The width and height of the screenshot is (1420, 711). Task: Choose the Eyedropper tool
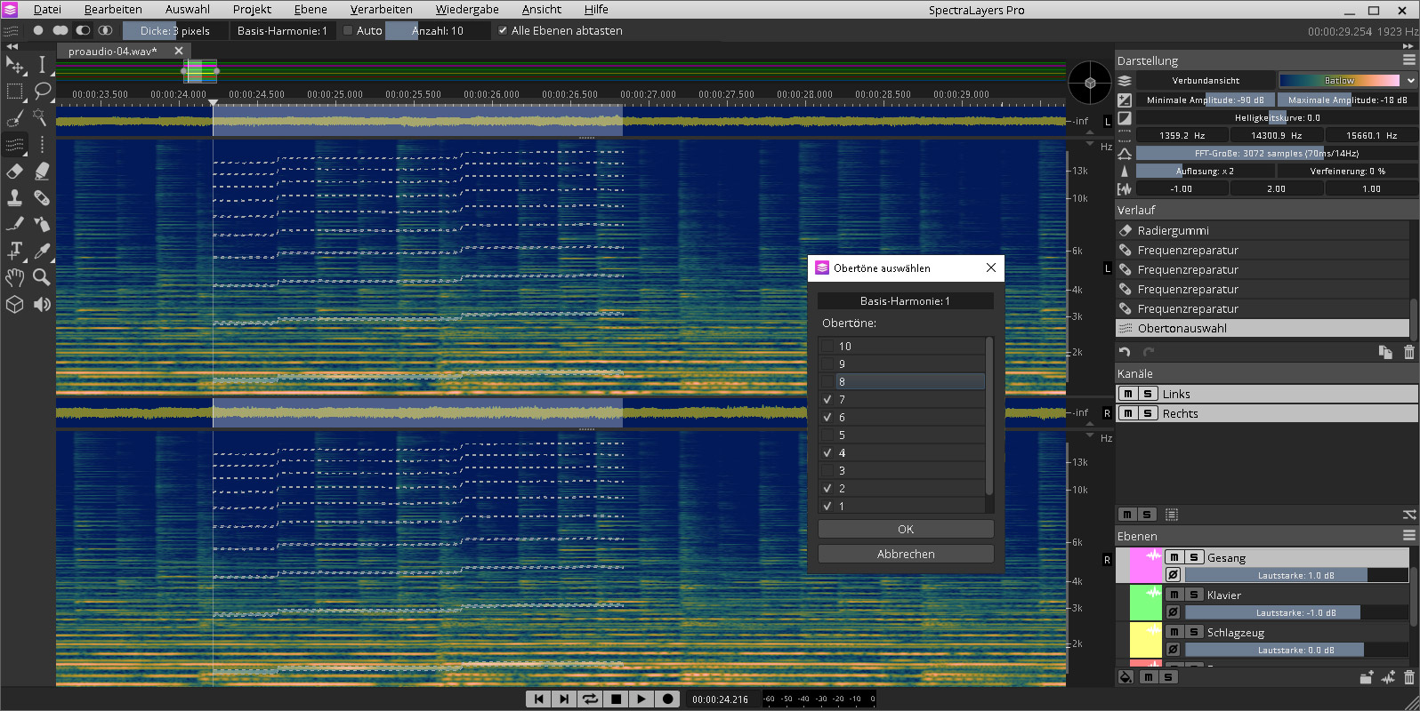(42, 252)
